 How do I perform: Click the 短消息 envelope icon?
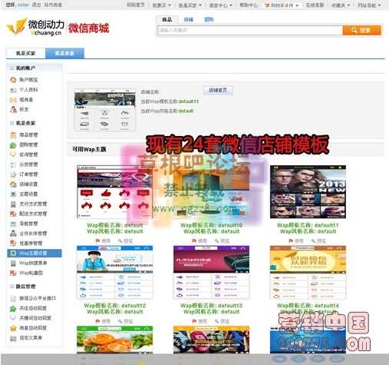pyautogui.click(x=13, y=100)
